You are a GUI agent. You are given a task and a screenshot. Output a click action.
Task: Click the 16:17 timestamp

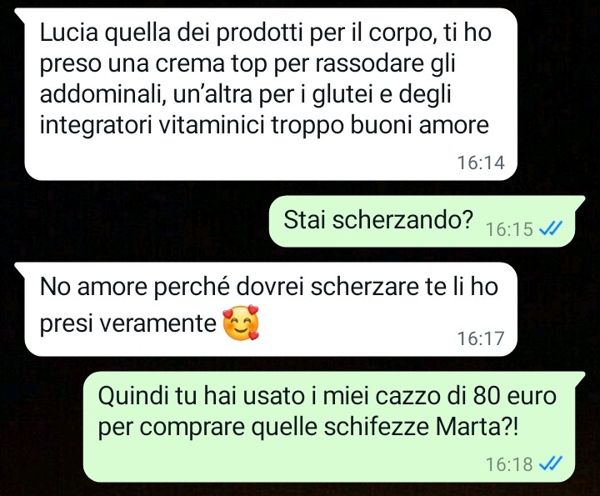[x=481, y=338]
